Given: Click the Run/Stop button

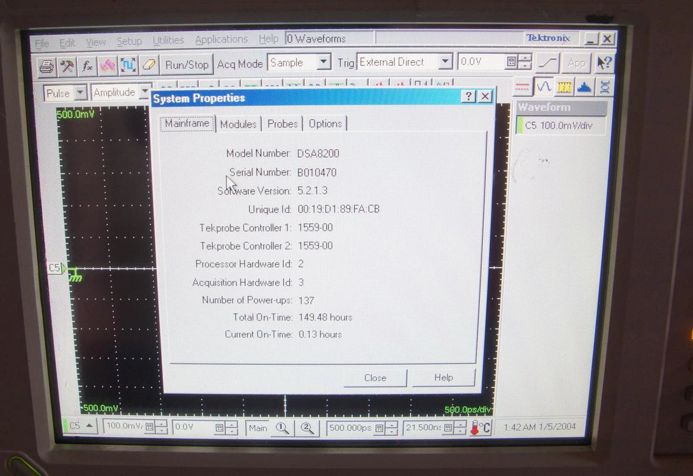Looking at the screenshot, I should pos(187,65).
